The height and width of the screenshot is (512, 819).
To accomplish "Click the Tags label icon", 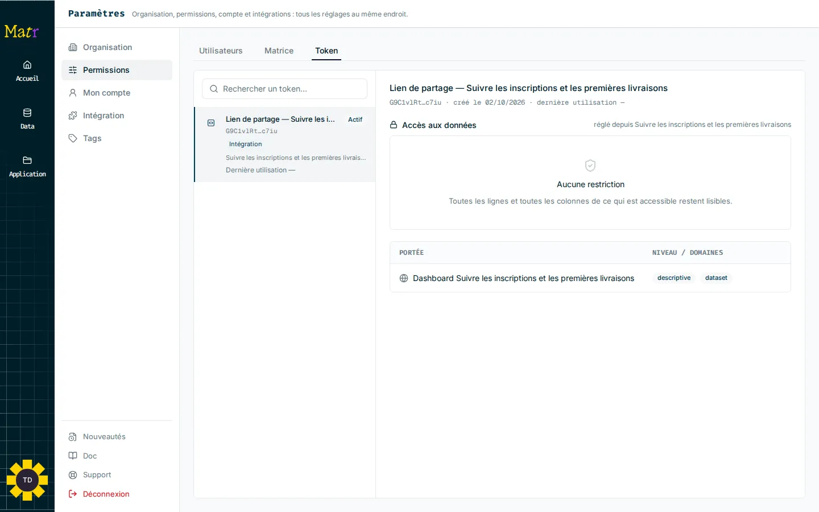I will (x=73, y=138).
